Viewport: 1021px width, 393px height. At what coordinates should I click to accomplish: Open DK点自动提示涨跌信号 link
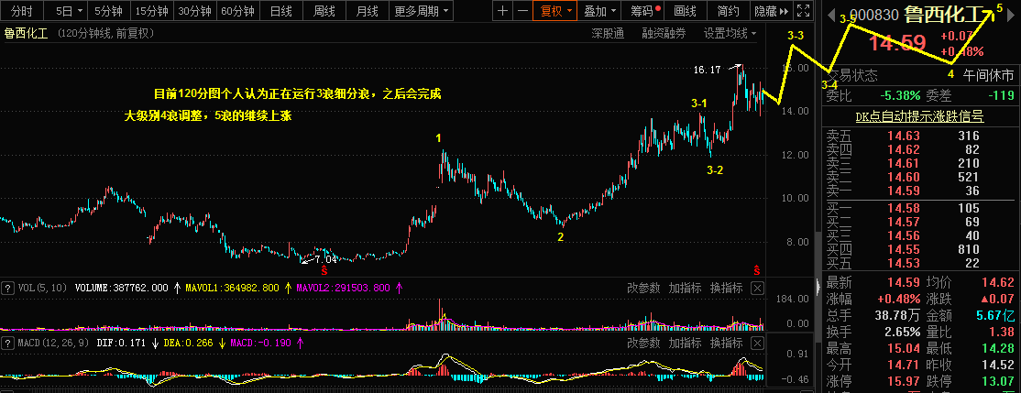tap(919, 116)
